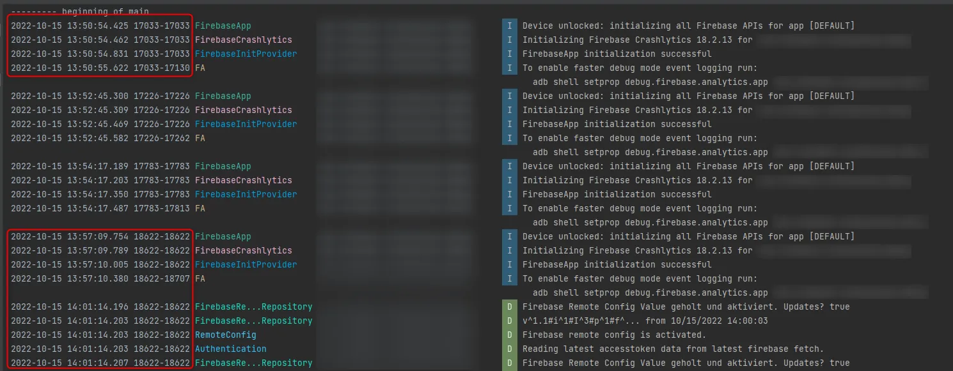
Task: Click 'FirebaseApp initialization successful' message at 13:50:54.831
Action: (617, 54)
